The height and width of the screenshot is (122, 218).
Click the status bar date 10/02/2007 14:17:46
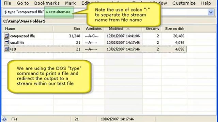click(117, 119)
